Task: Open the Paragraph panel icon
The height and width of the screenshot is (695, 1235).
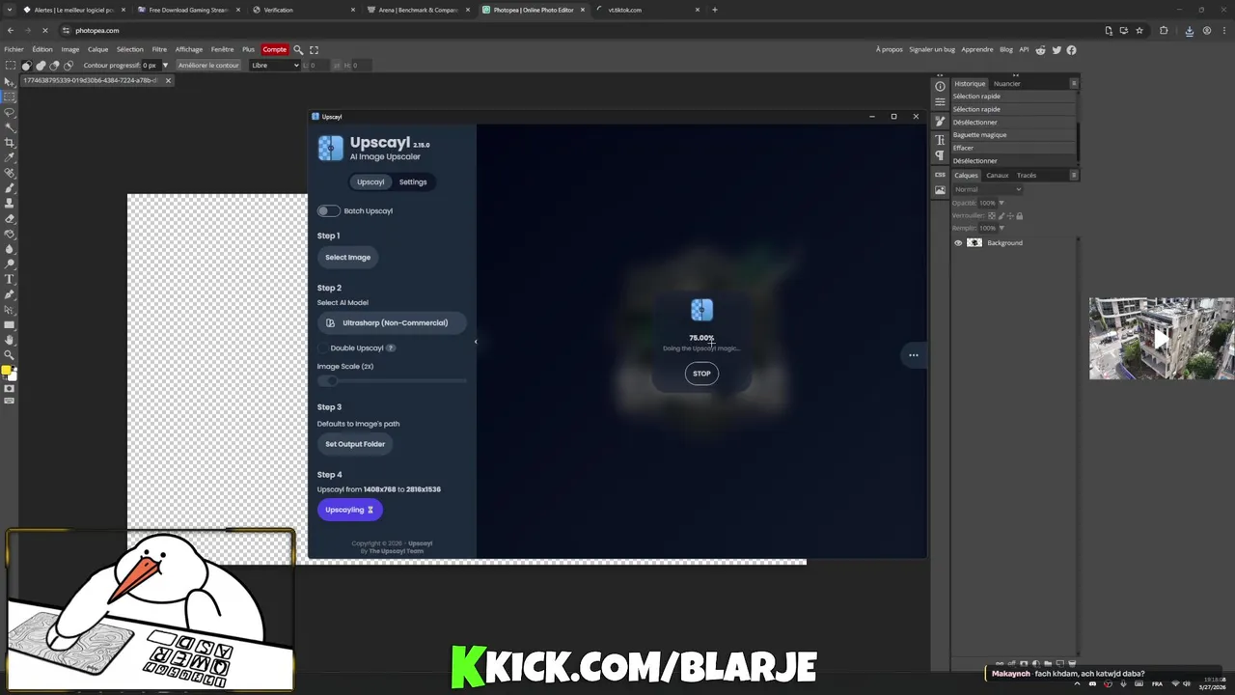Action: [x=940, y=154]
